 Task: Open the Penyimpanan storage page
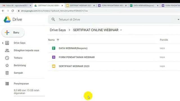(21, 84)
